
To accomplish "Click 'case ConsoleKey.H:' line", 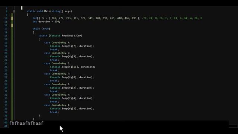I will (57, 95).
